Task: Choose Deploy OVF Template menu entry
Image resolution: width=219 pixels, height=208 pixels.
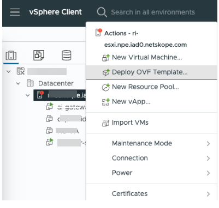Action: [x=151, y=72]
